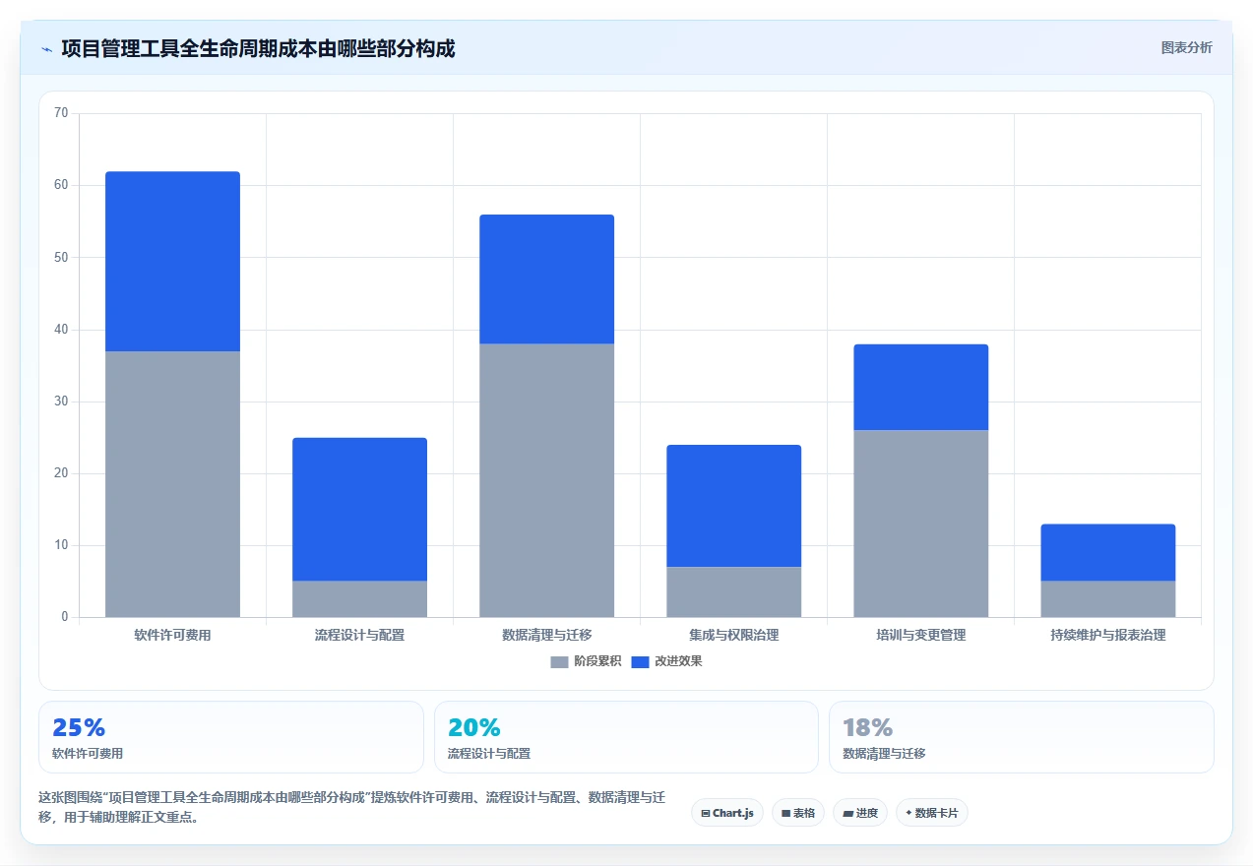Click the y-axis value 70
The image size is (1253, 866).
coord(61,113)
